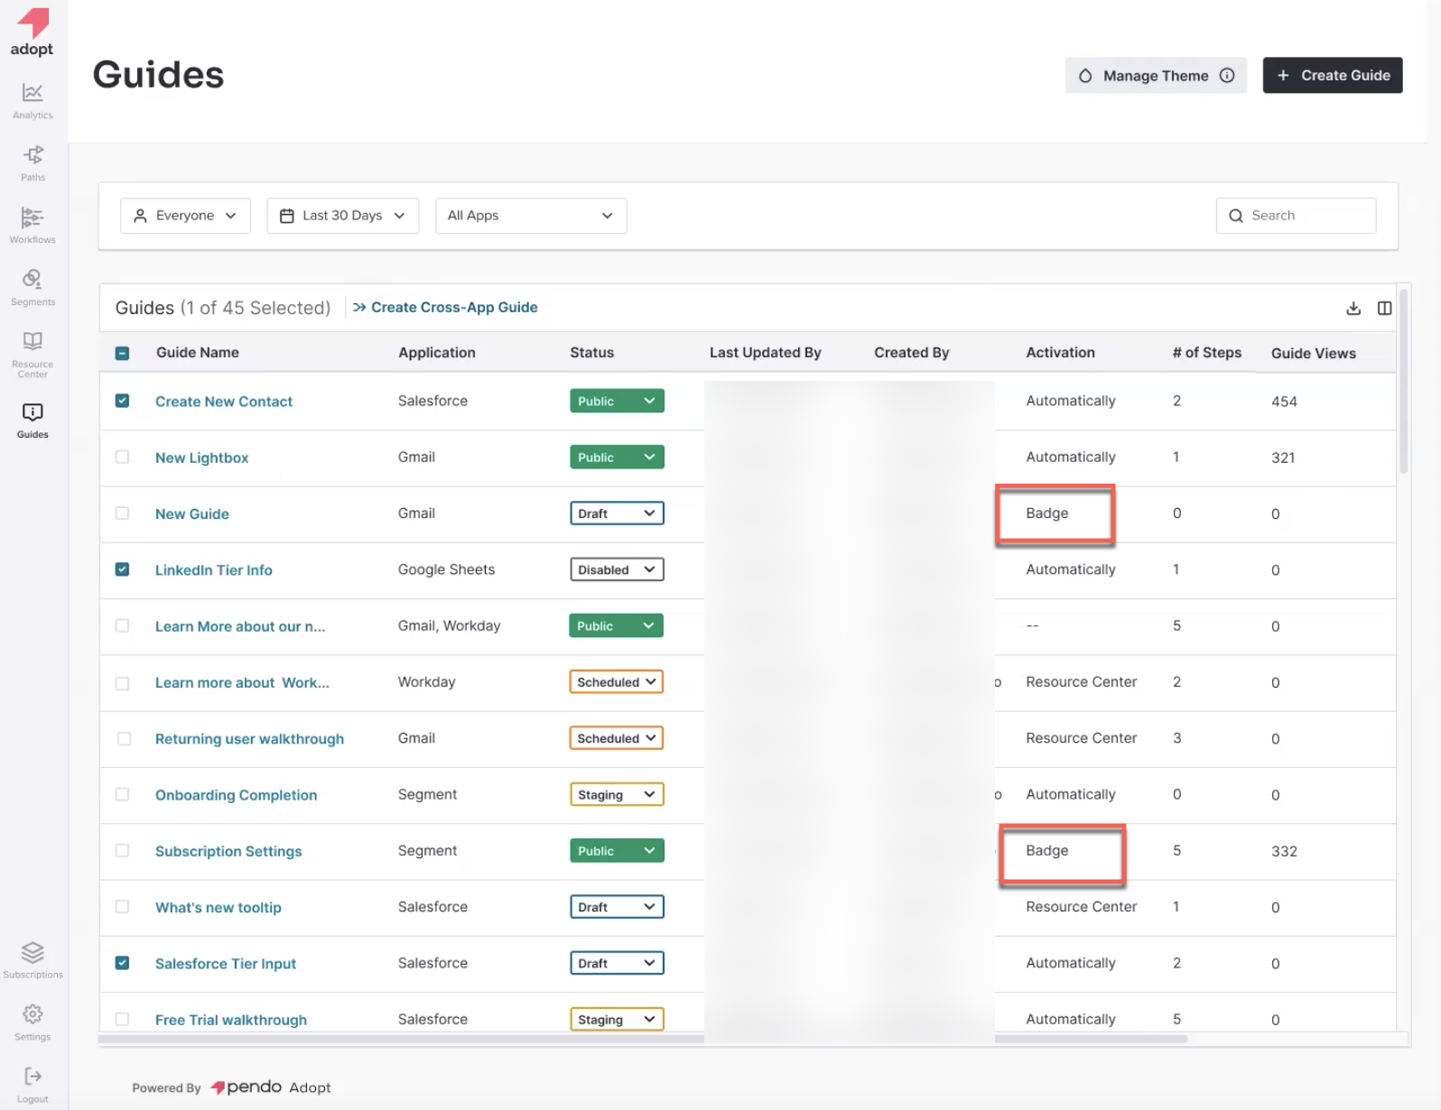Check the What's new tooltip checkbox

pos(122,907)
